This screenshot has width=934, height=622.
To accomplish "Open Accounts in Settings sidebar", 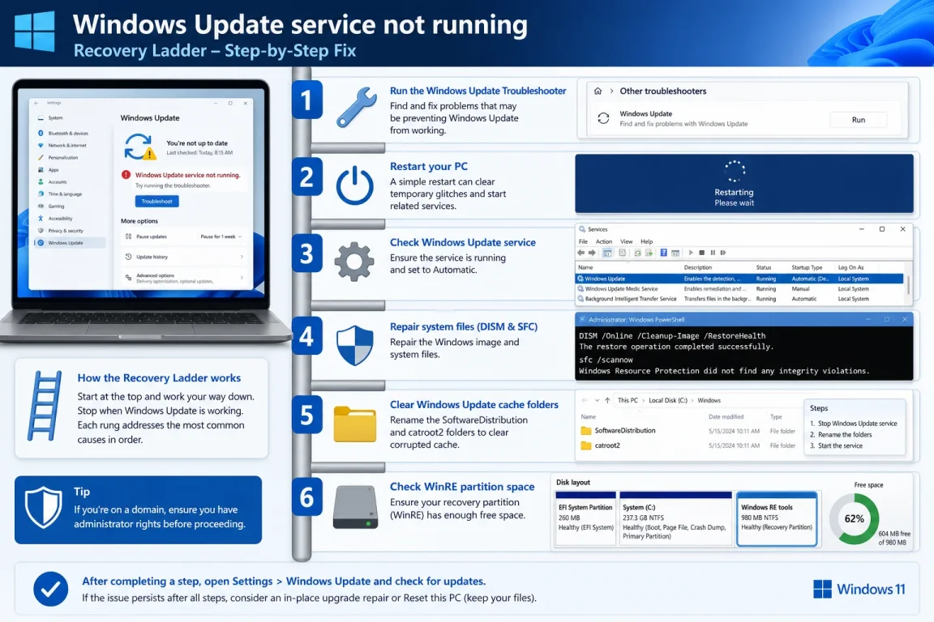I will point(52,182).
